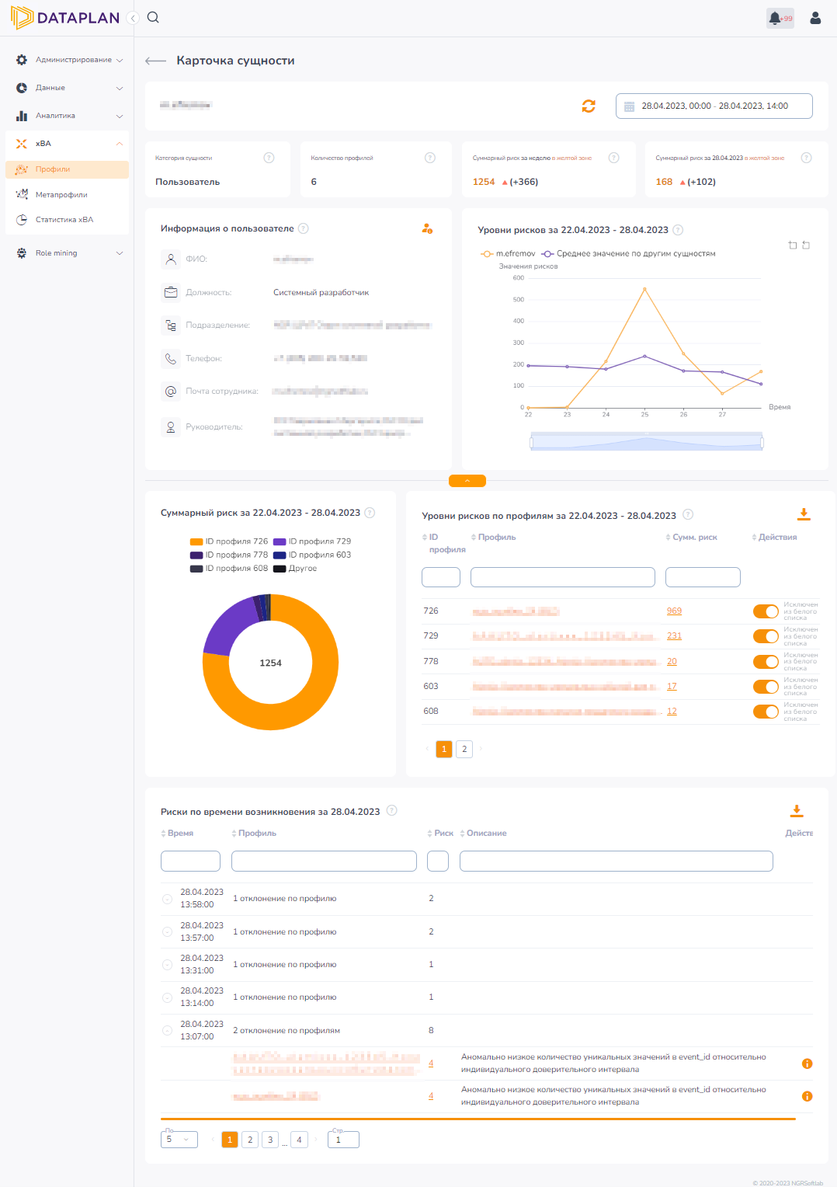Click the search magnifier icon

click(x=153, y=18)
